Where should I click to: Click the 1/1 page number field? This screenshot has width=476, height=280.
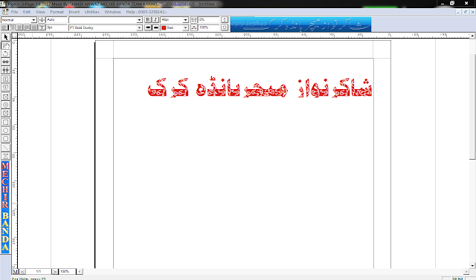[38, 272]
